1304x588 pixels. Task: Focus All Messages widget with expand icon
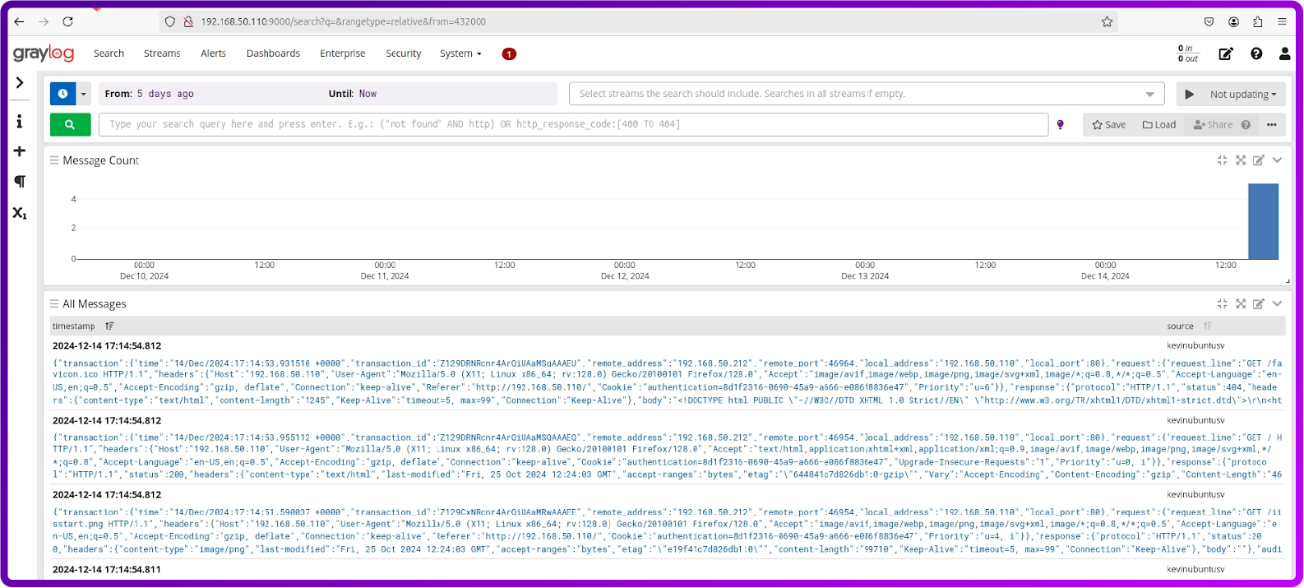[1241, 303]
